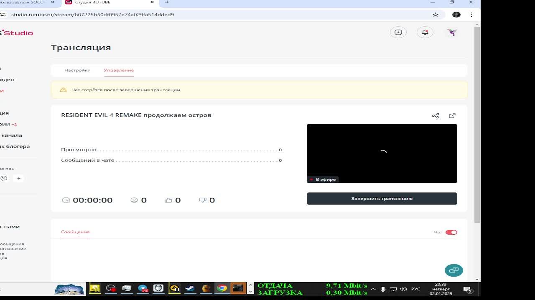Click the ОТДАЧА upload speed readout
This screenshot has width=535, height=300.
pos(313,285)
